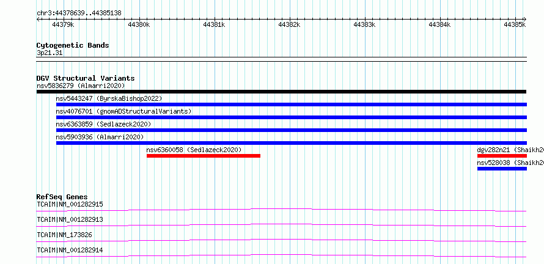Click the TCAIM|NM_001282914 transcript label
This screenshot has width=544, height=264.
70,250
